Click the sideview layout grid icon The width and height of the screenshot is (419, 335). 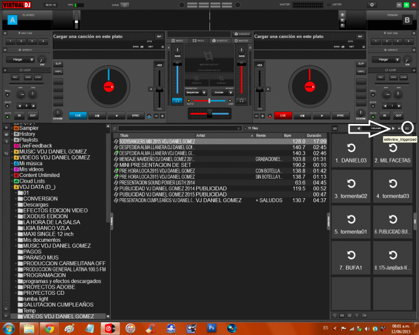tap(335, 128)
